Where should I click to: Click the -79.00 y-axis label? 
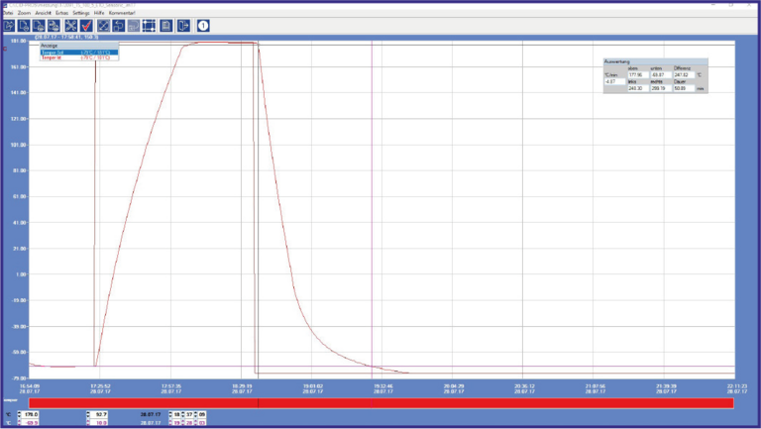coord(19,378)
